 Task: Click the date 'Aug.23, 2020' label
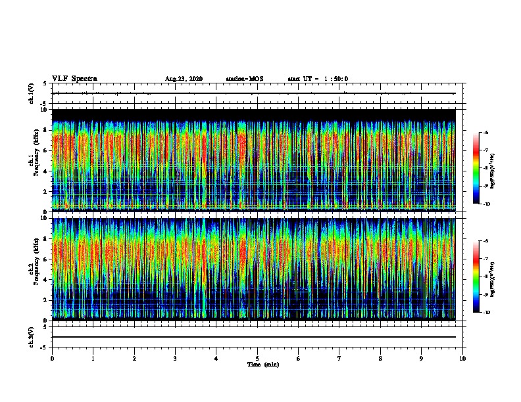pos(184,79)
